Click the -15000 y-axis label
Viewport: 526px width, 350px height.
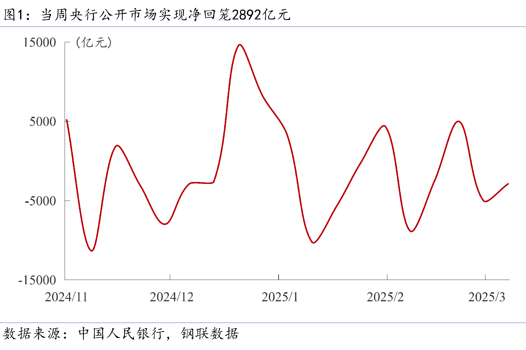click(37, 280)
